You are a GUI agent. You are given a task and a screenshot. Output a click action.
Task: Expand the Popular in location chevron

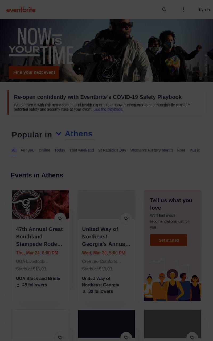click(x=58, y=134)
